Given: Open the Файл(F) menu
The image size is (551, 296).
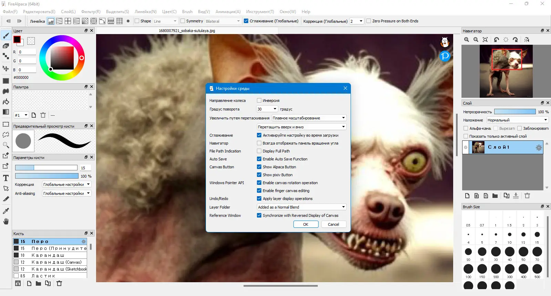Looking at the screenshot, I should 10,12.
